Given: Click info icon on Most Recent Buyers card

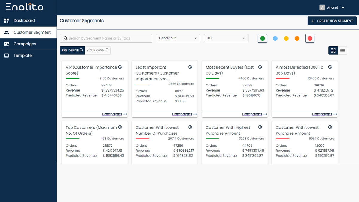Looking at the screenshot, I should pos(260,67).
